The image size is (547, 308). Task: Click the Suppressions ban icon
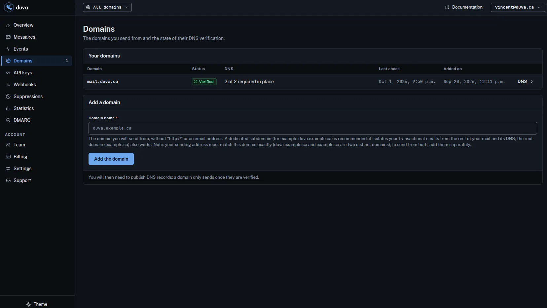(x=8, y=96)
